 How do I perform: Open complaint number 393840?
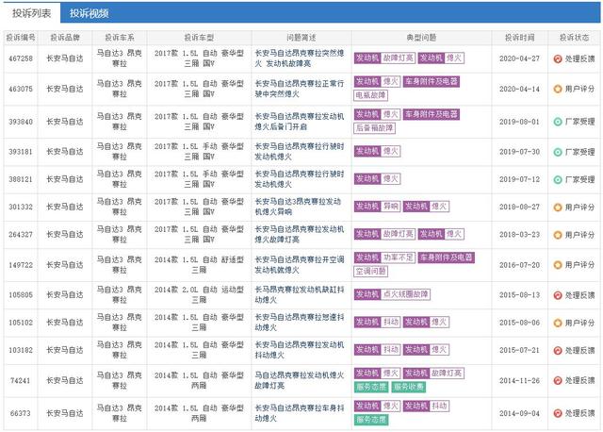pos(21,122)
